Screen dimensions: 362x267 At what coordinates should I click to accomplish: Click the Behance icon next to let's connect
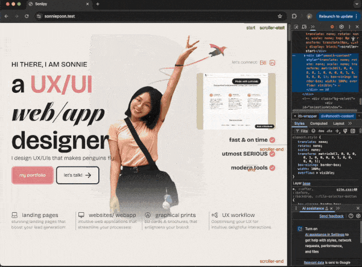263,63
